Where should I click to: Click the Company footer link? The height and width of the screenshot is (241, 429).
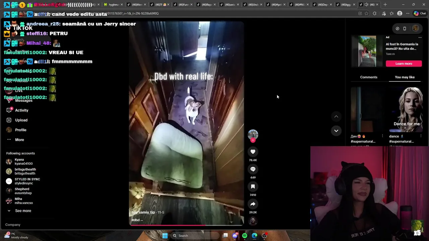click(x=13, y=225)
